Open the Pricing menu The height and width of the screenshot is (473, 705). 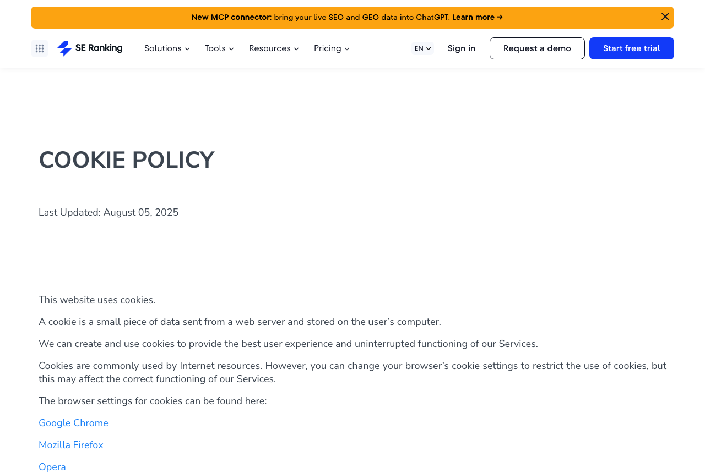pyautogui.click(x=332, y=48)
